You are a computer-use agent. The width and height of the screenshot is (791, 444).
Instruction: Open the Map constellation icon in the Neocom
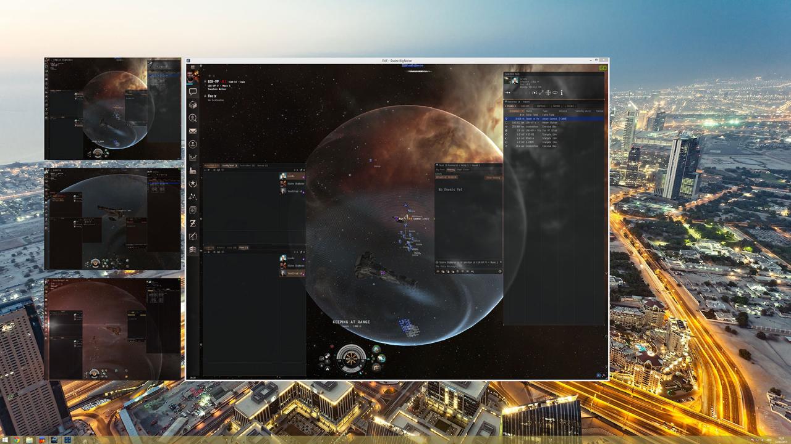(x=193, y=197)
